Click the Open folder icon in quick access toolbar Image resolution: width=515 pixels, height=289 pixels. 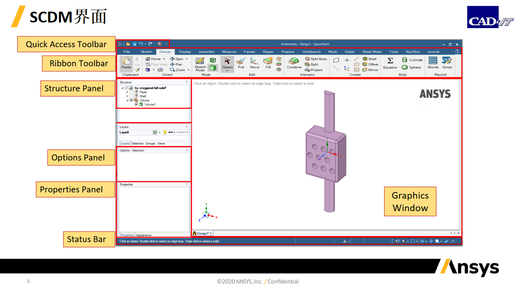128,44
